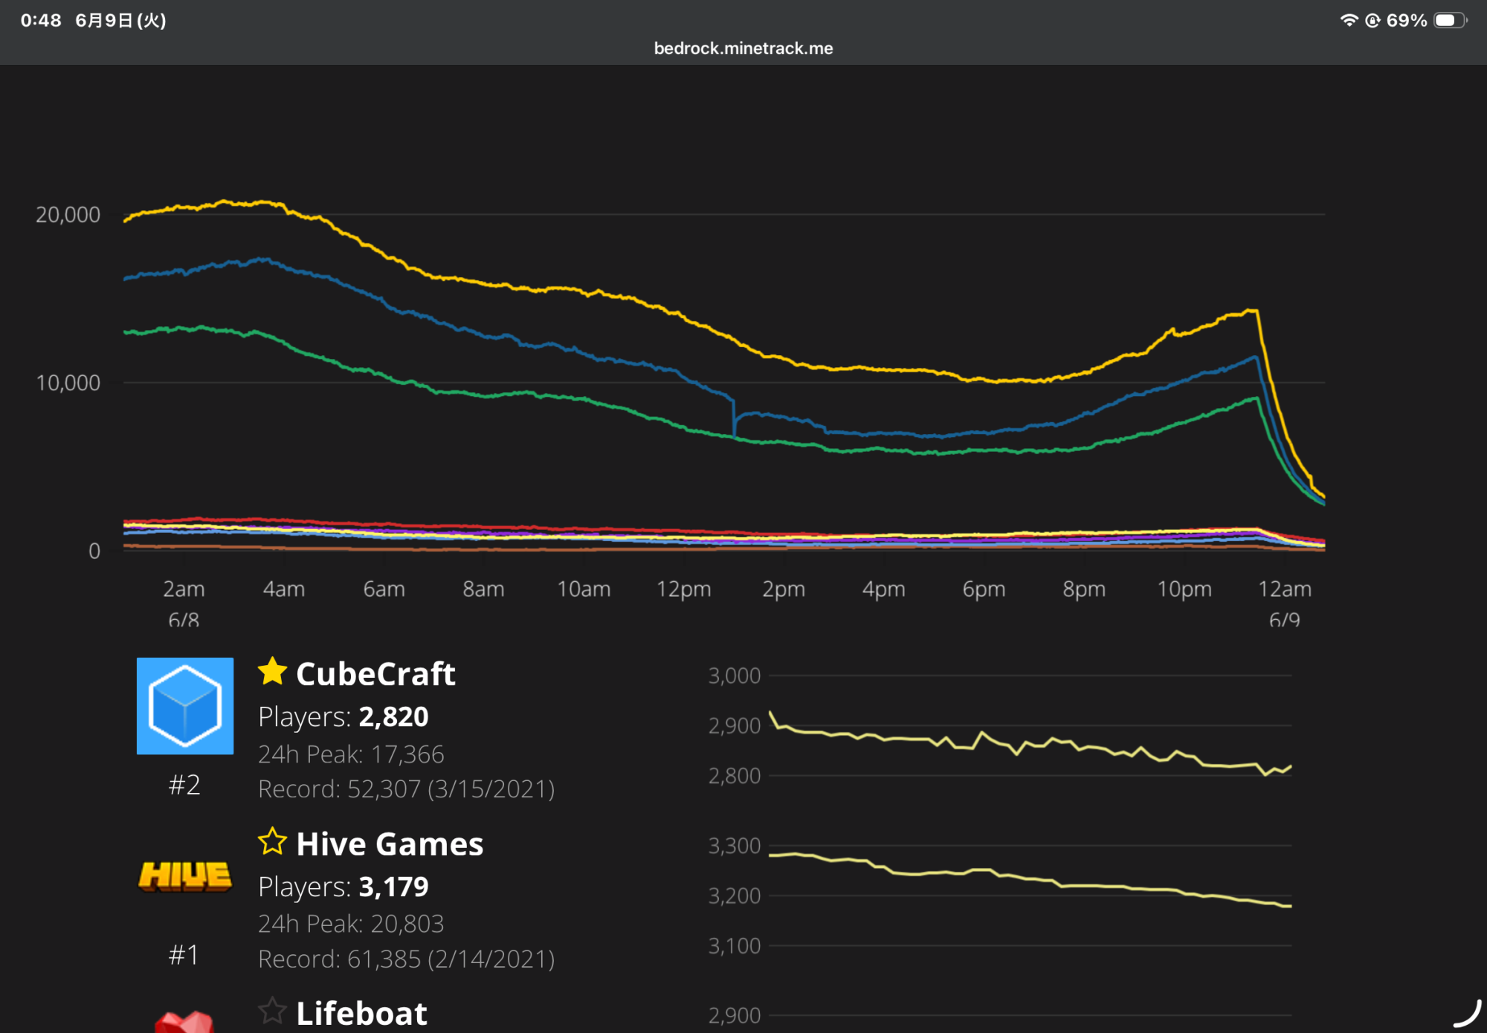Screen dimensions: 1487x1033
Task: Click the 3,100 label on Hive graph
Action: 735,946
